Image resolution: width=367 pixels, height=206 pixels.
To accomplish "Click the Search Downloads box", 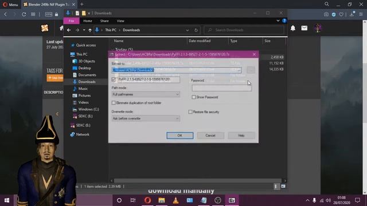I will point(244,30).
